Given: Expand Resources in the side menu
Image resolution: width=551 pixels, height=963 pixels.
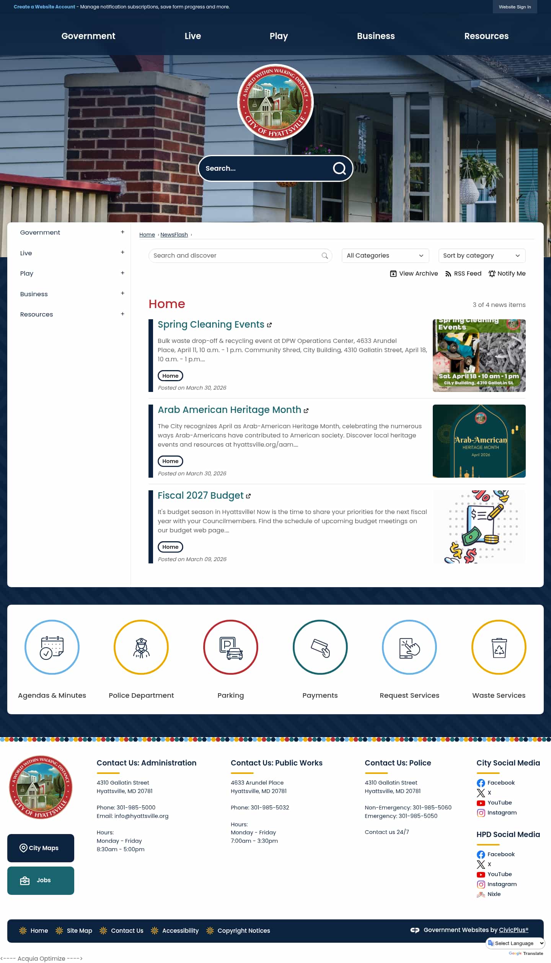Looking at the screenshot, I should tap(122, 314).
